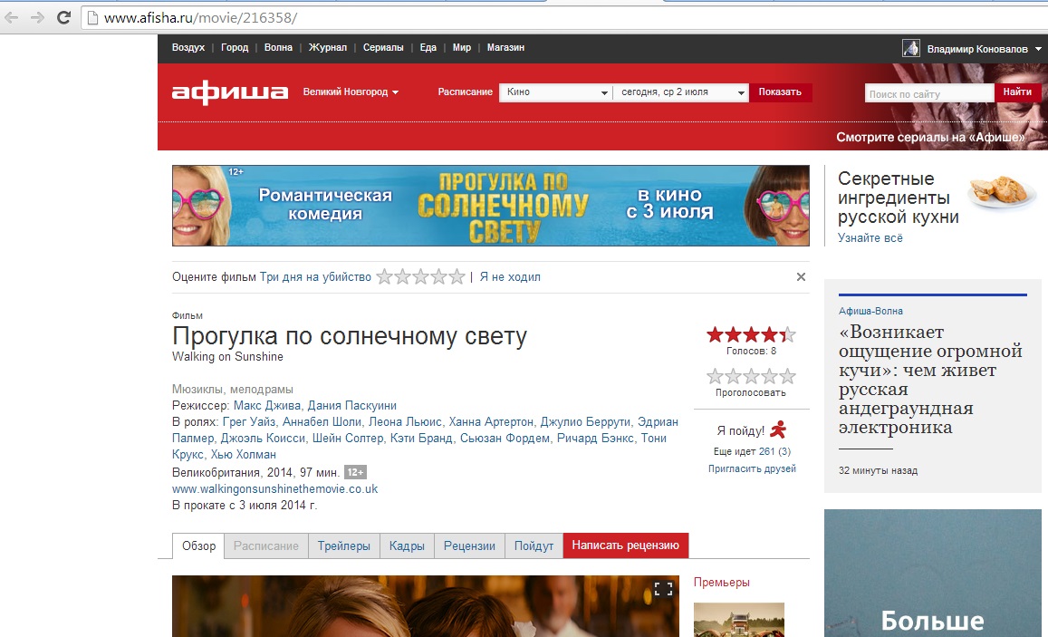Open actress Кэти Бранд's page
The height and width of the screenshot is (637, 1048).
click(421, 439)
